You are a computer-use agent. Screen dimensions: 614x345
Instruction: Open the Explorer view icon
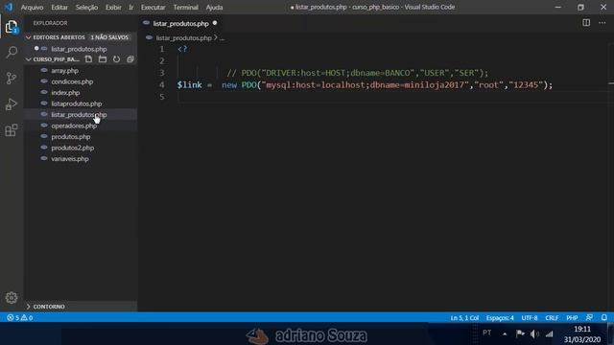12,27
